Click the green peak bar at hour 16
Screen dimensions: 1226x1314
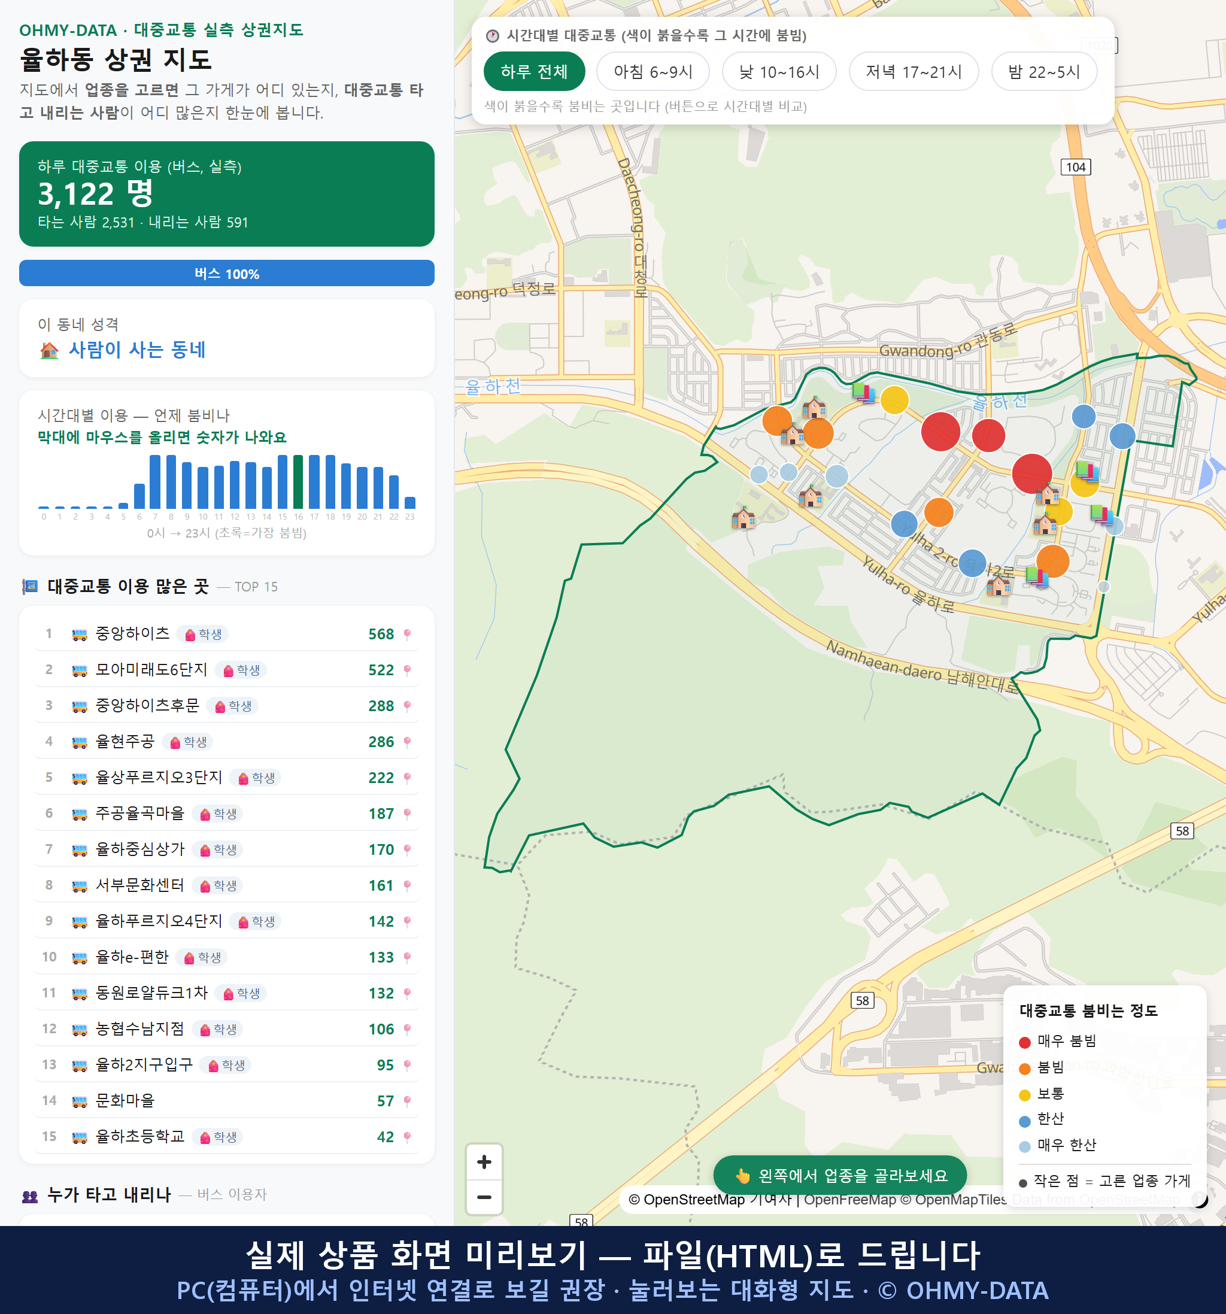[x=298, y=481]
